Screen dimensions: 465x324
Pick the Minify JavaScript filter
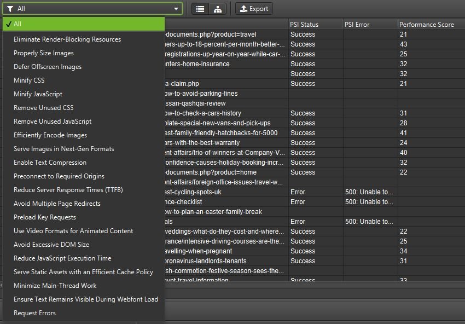pos(38,94)
